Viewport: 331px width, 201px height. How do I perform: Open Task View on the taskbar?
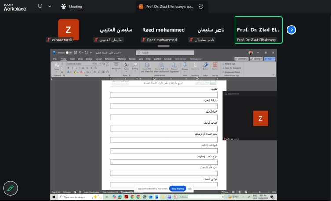pyautogui.click(x=107, y=197)
